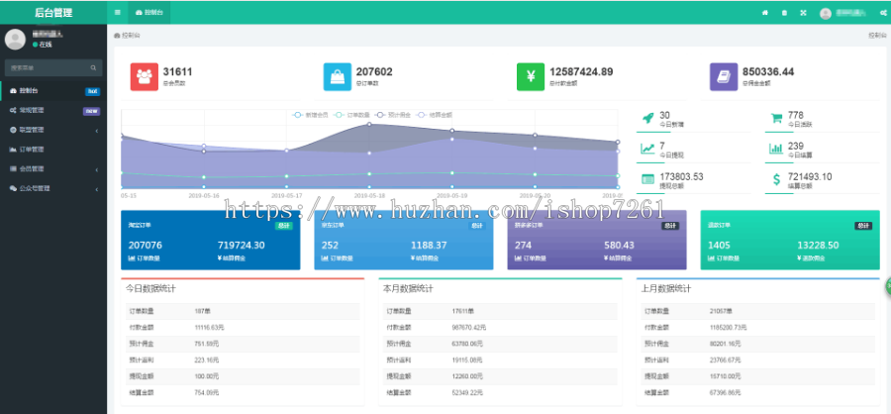Click the bar chart icon beside 239
The image size is (891, 414).
click(x=776, y=149)
